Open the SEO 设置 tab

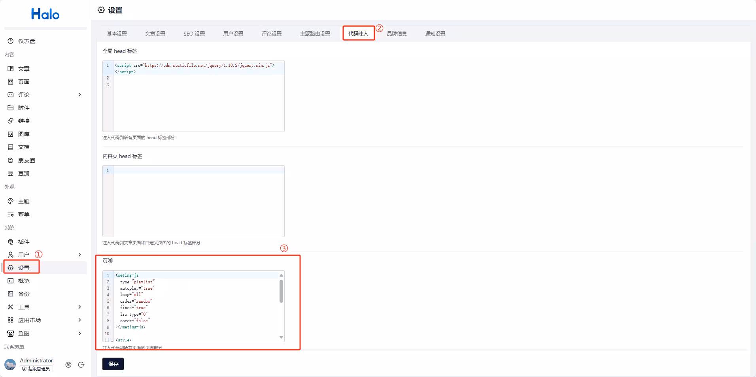pos(194,34)
